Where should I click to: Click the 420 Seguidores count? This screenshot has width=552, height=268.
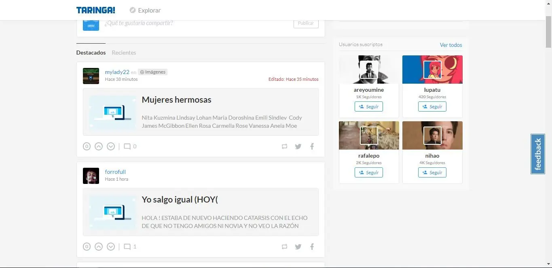point(432,97)
